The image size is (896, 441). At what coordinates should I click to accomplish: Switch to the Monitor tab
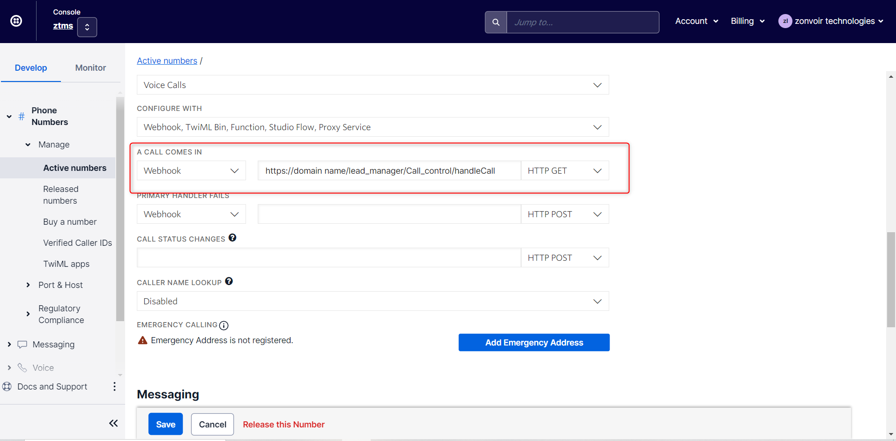click(90, 68)
